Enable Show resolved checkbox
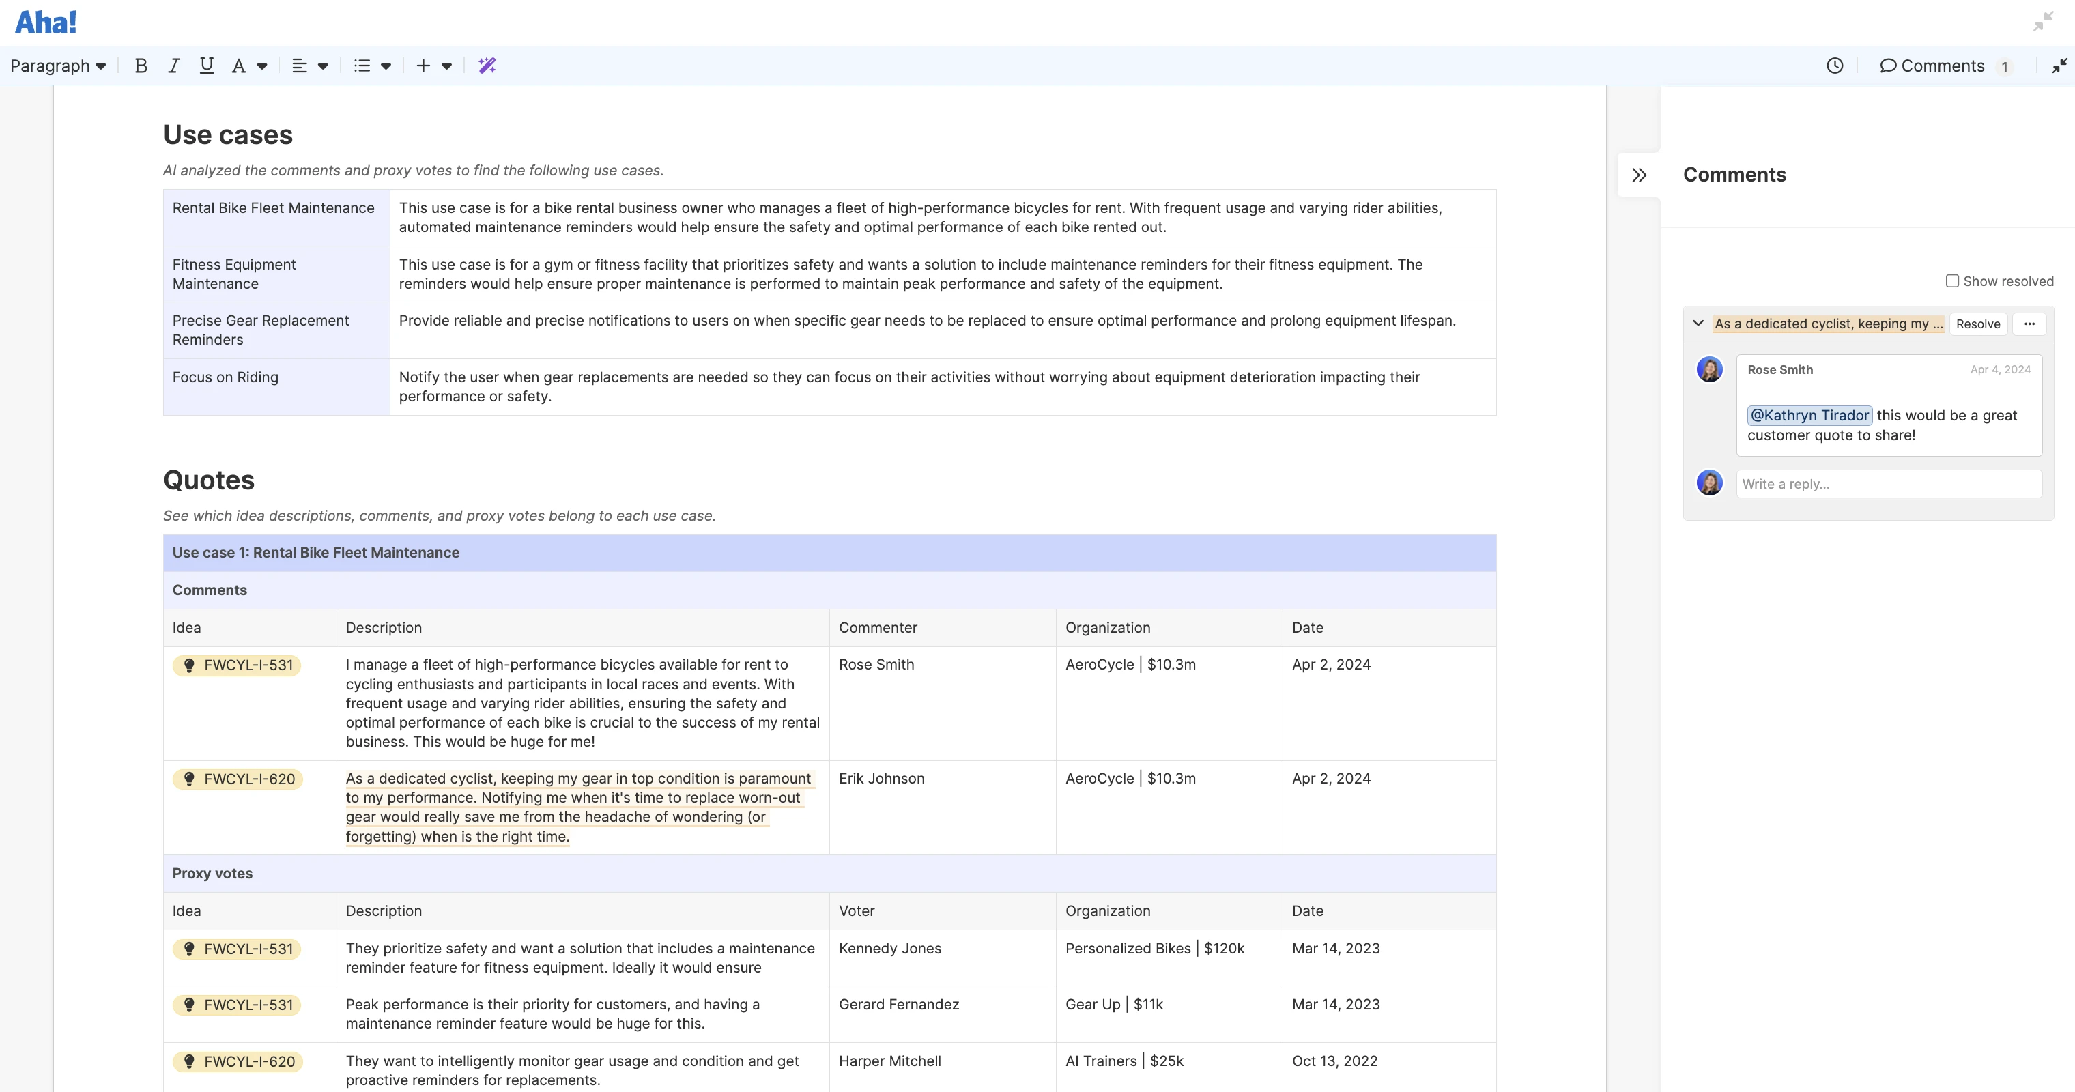This screenshot has width=2075, height=1092. click(x=1951, y=281)
